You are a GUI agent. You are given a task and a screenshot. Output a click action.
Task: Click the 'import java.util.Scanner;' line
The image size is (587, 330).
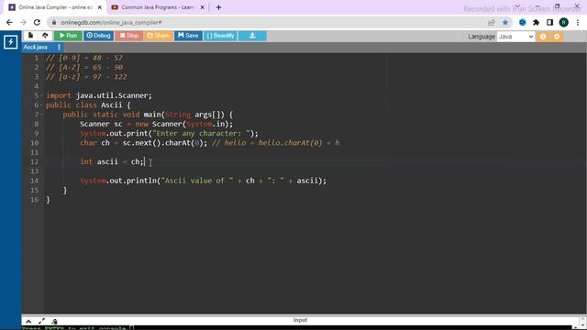pos(99,95)
